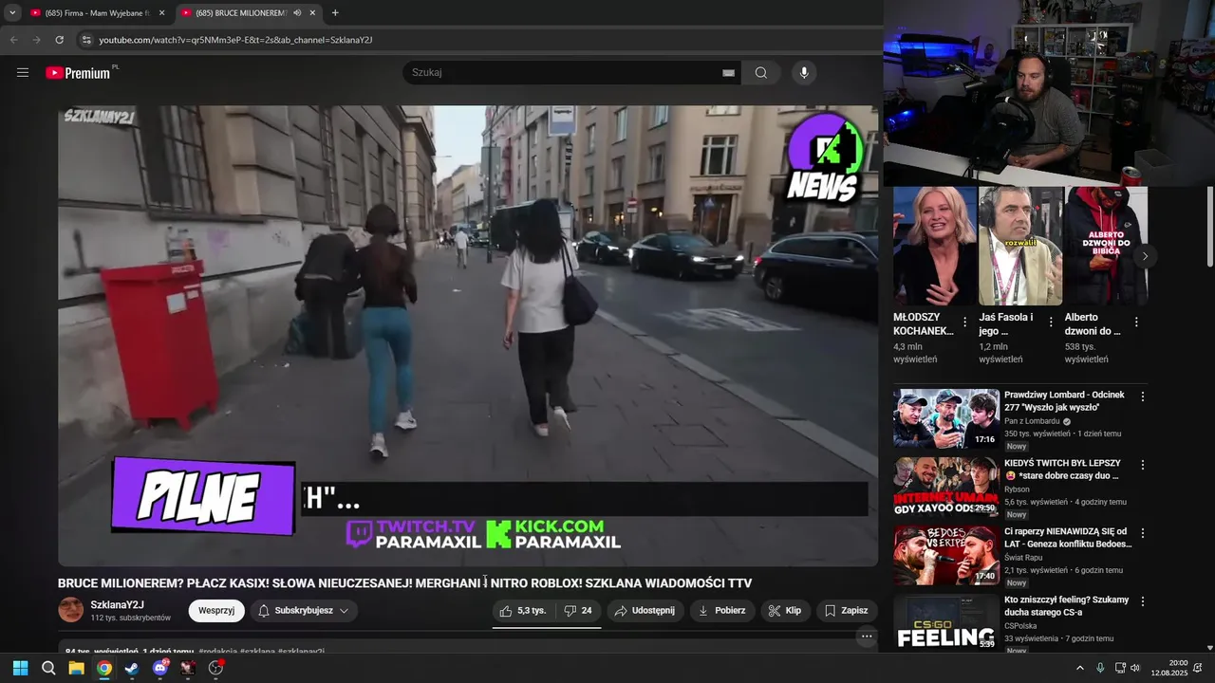Open options menu for Alberto dzwoni short
The image size is (1215, 683).
(1136, 323)
